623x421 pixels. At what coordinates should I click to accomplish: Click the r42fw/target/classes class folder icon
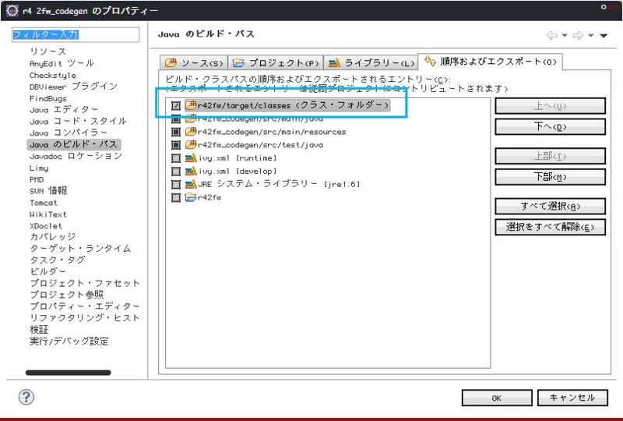[191, 105]
